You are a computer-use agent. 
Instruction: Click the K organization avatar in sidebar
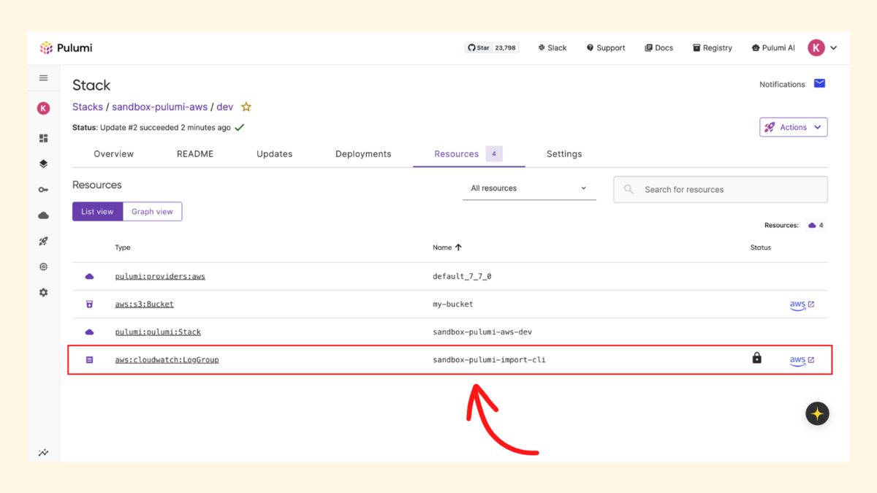pyautogui.click(x=44, y=108)
